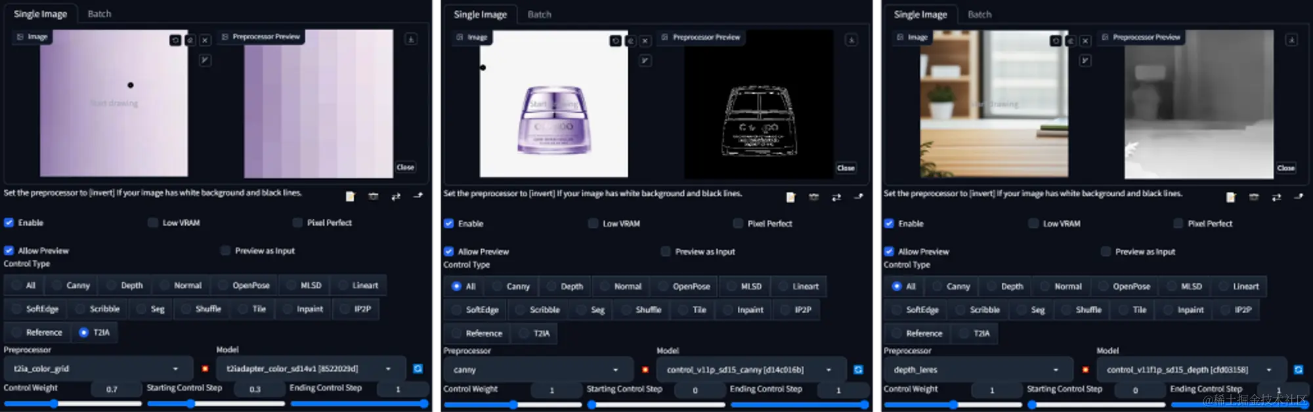Click the webcam icon in canny panel
The height and width of the screenshot is (412, 1313).
point(814,197)
